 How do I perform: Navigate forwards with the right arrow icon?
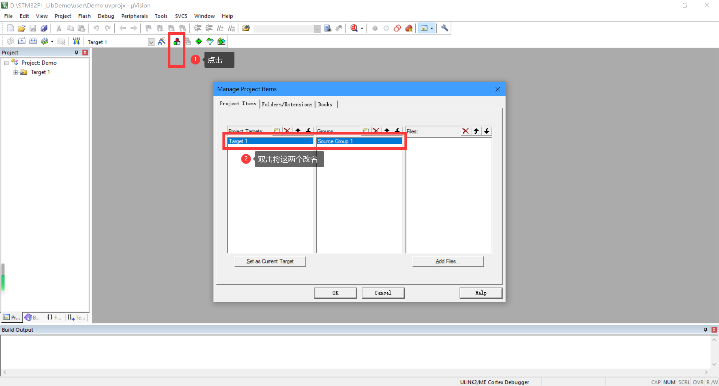pyautogui.click(x=134, y=28)
